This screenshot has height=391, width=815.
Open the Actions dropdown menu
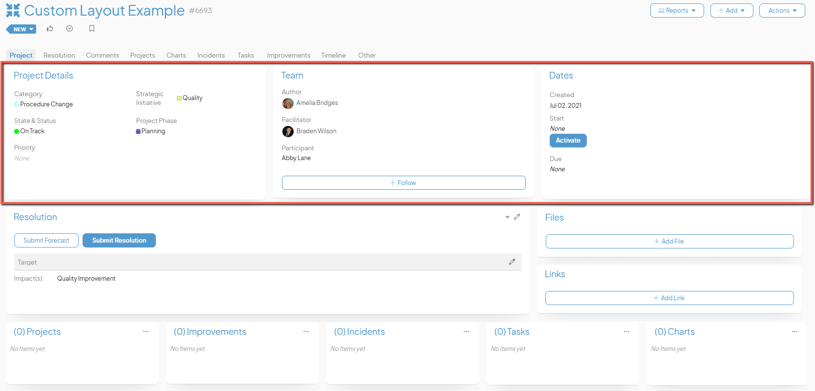[x=782, y=11]
